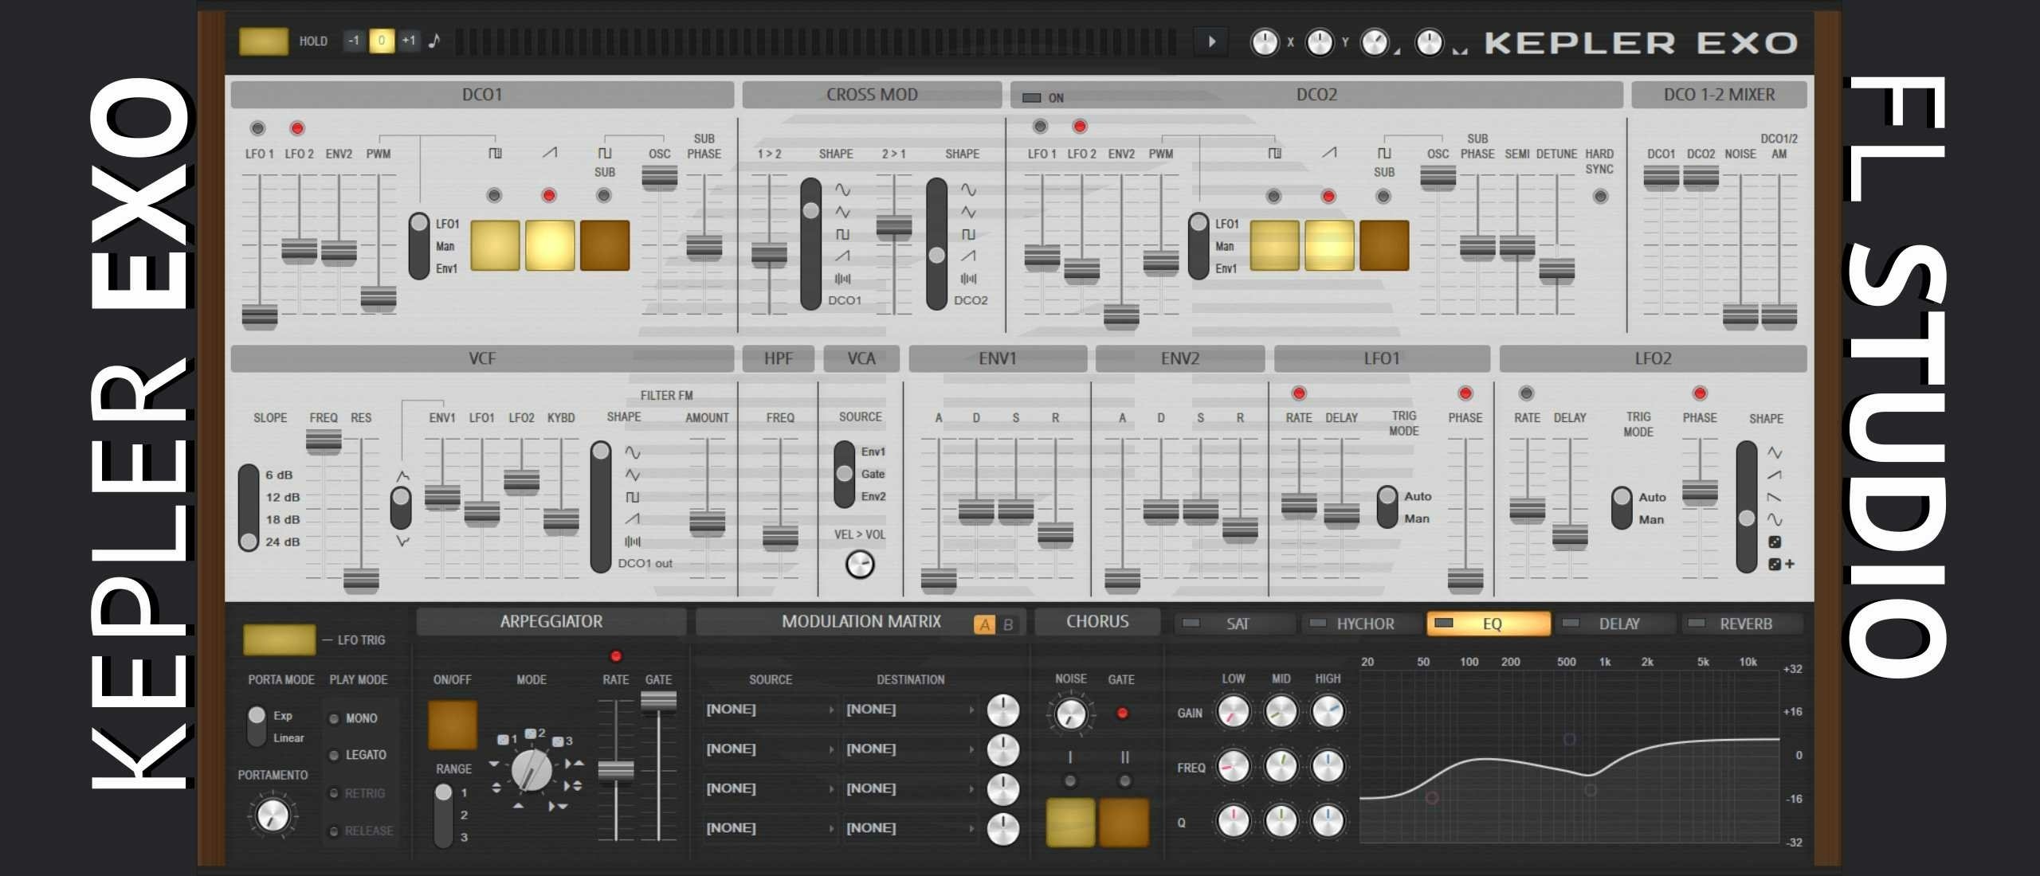Adjust the PORTAMENTO knob

tap(273, 815)
